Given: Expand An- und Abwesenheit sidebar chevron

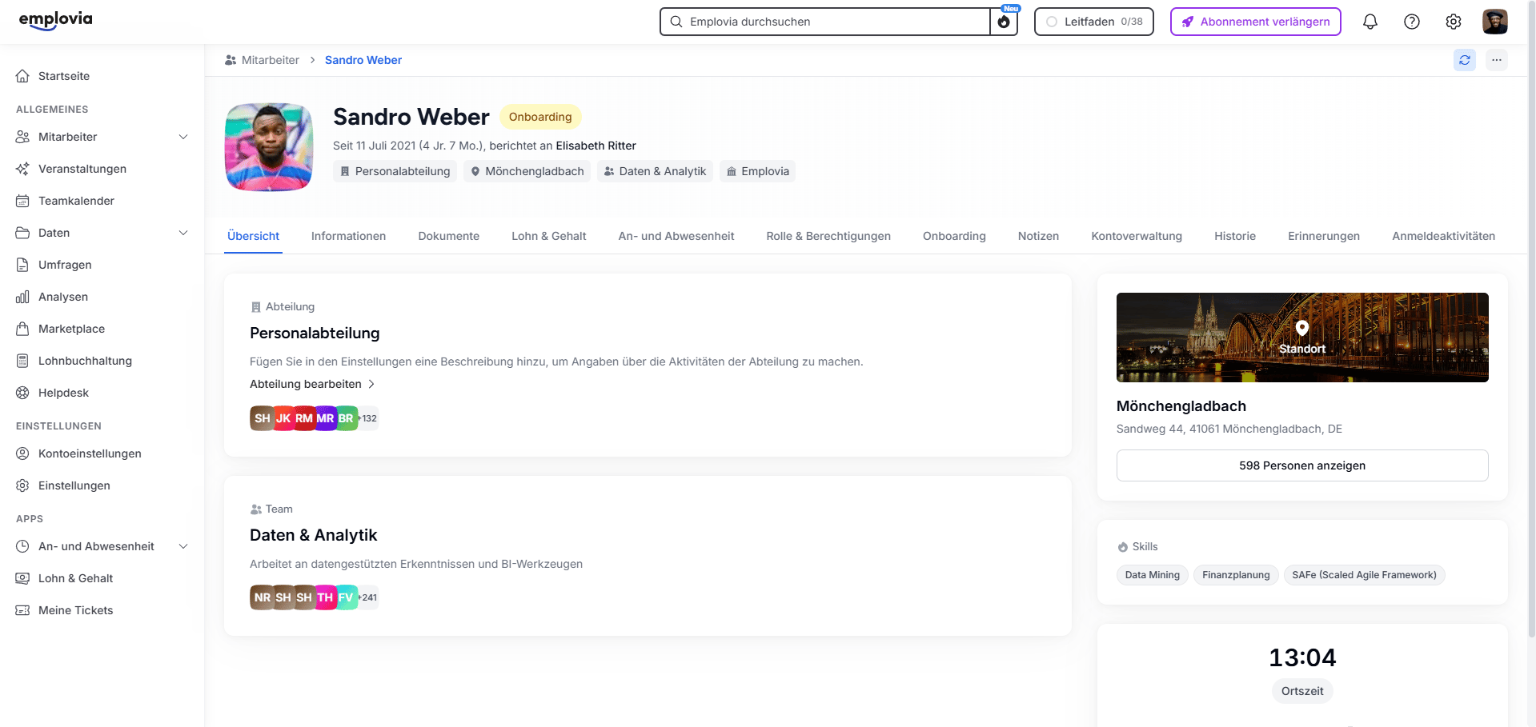Looking at the screenshot, I should (x=183, y=546).
